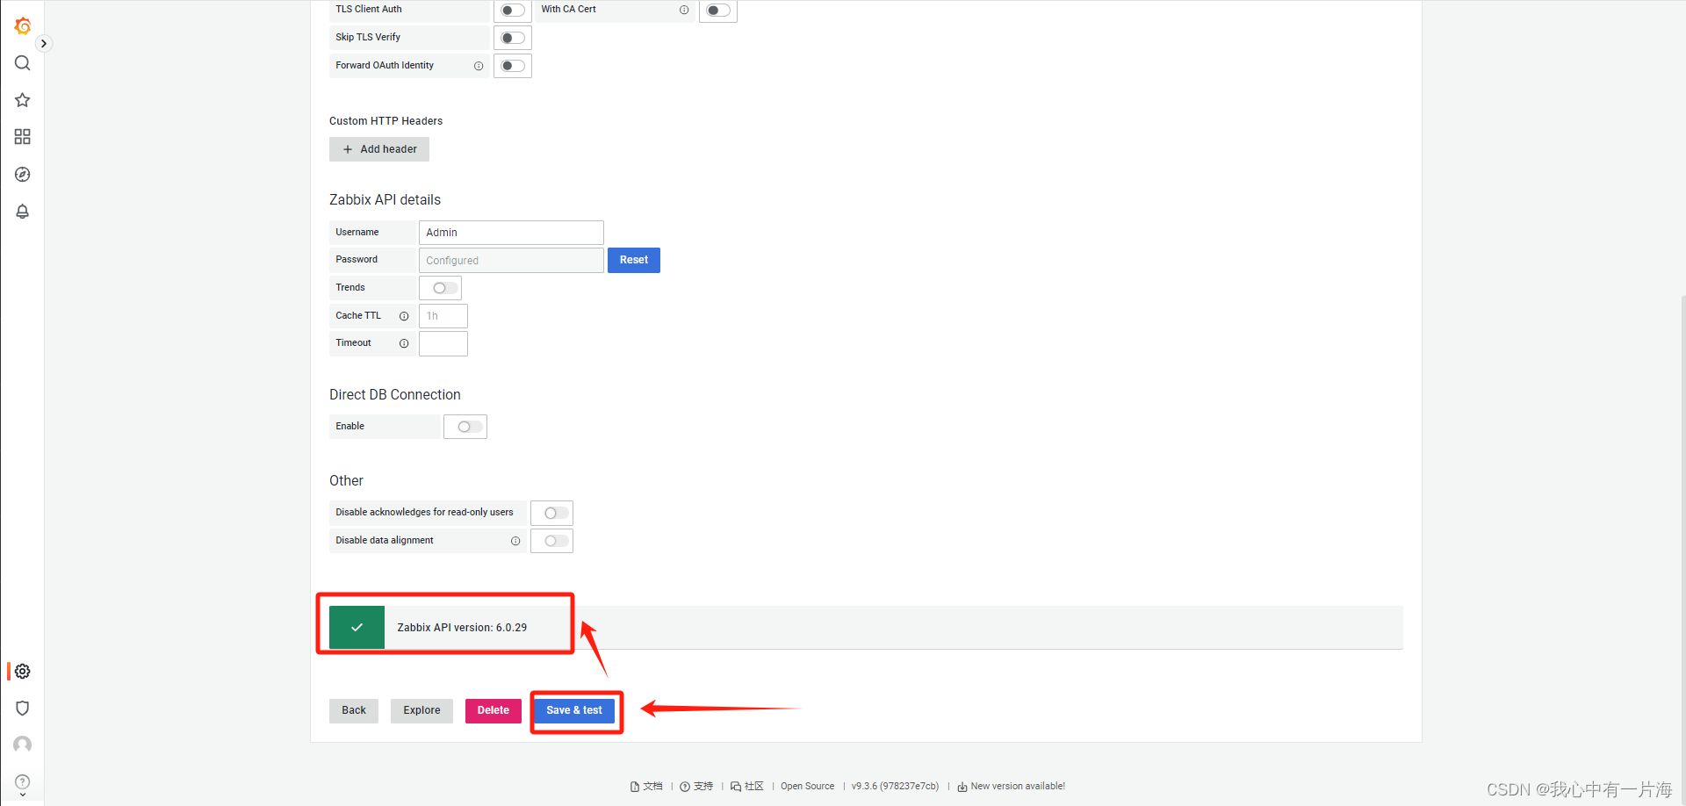Open Dashboards grid icon
The image size is (1686, 806).
[23, 137]
